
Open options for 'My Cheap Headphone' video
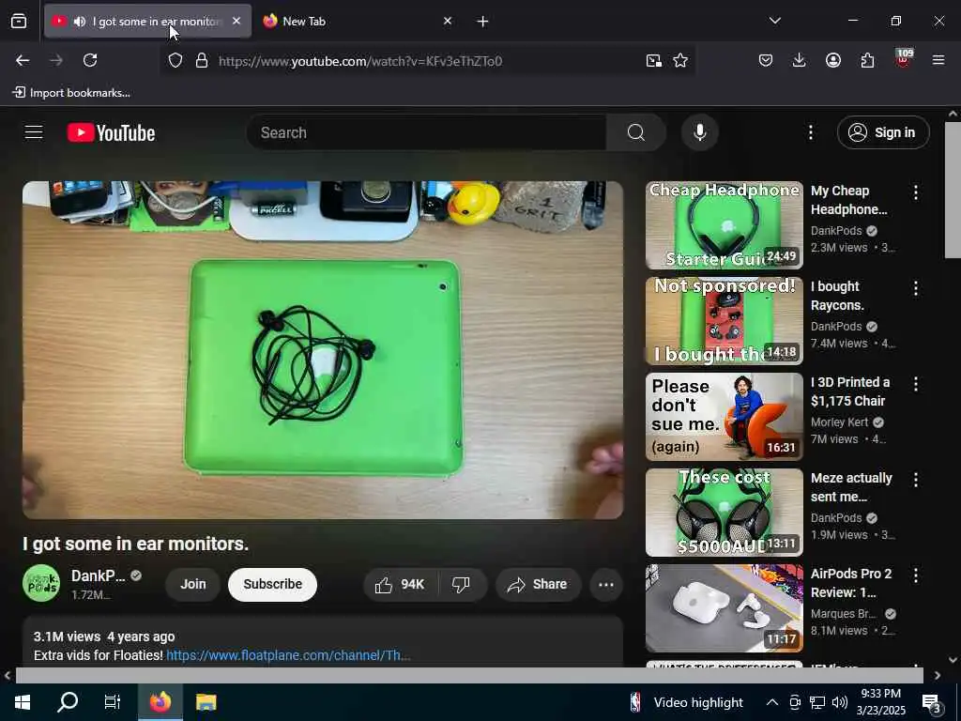point(916,192)
